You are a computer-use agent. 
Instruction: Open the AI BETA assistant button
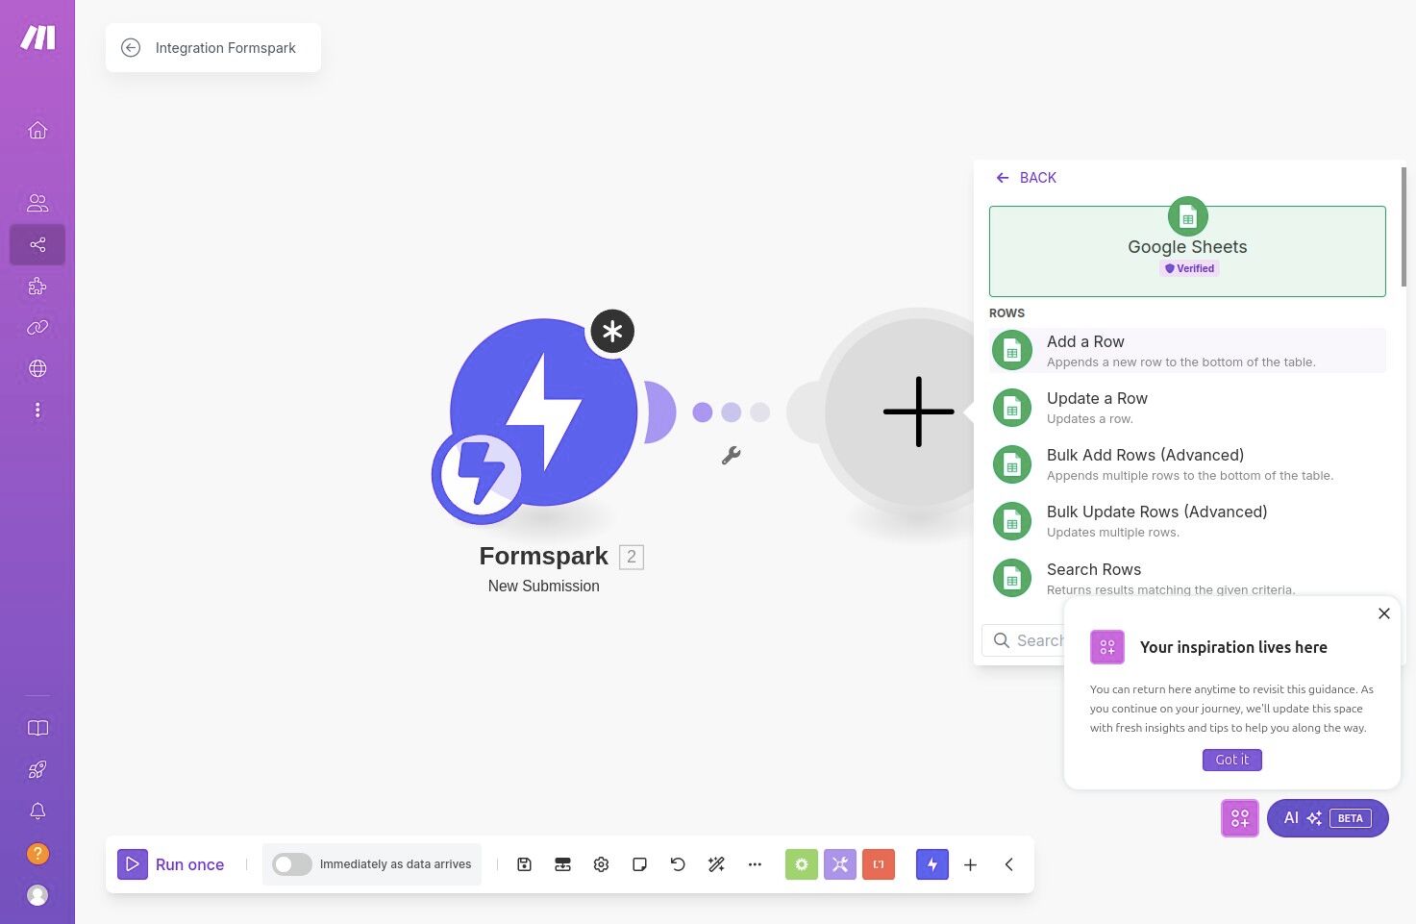click(1328, 818)
